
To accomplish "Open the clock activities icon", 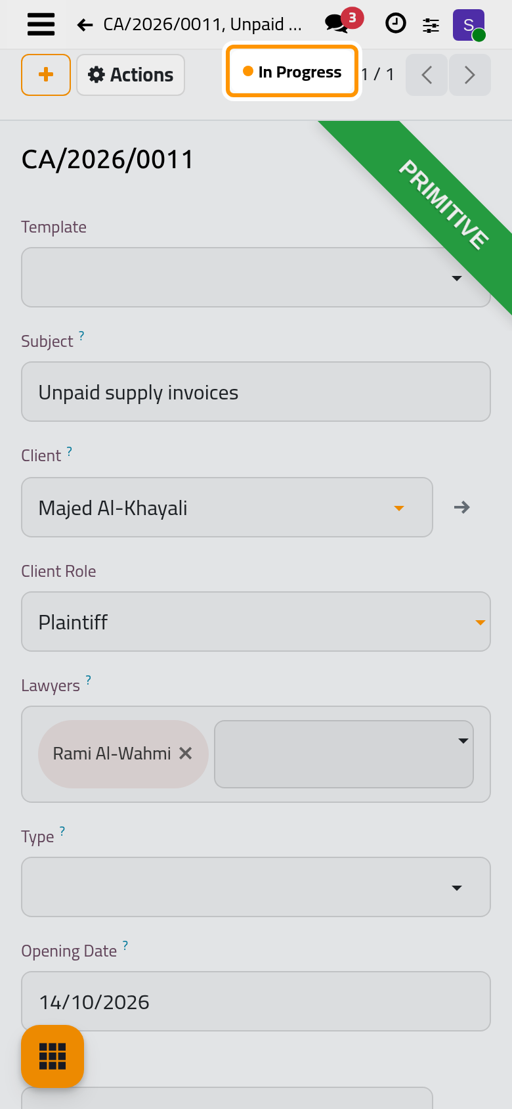I will coord(395,24).
